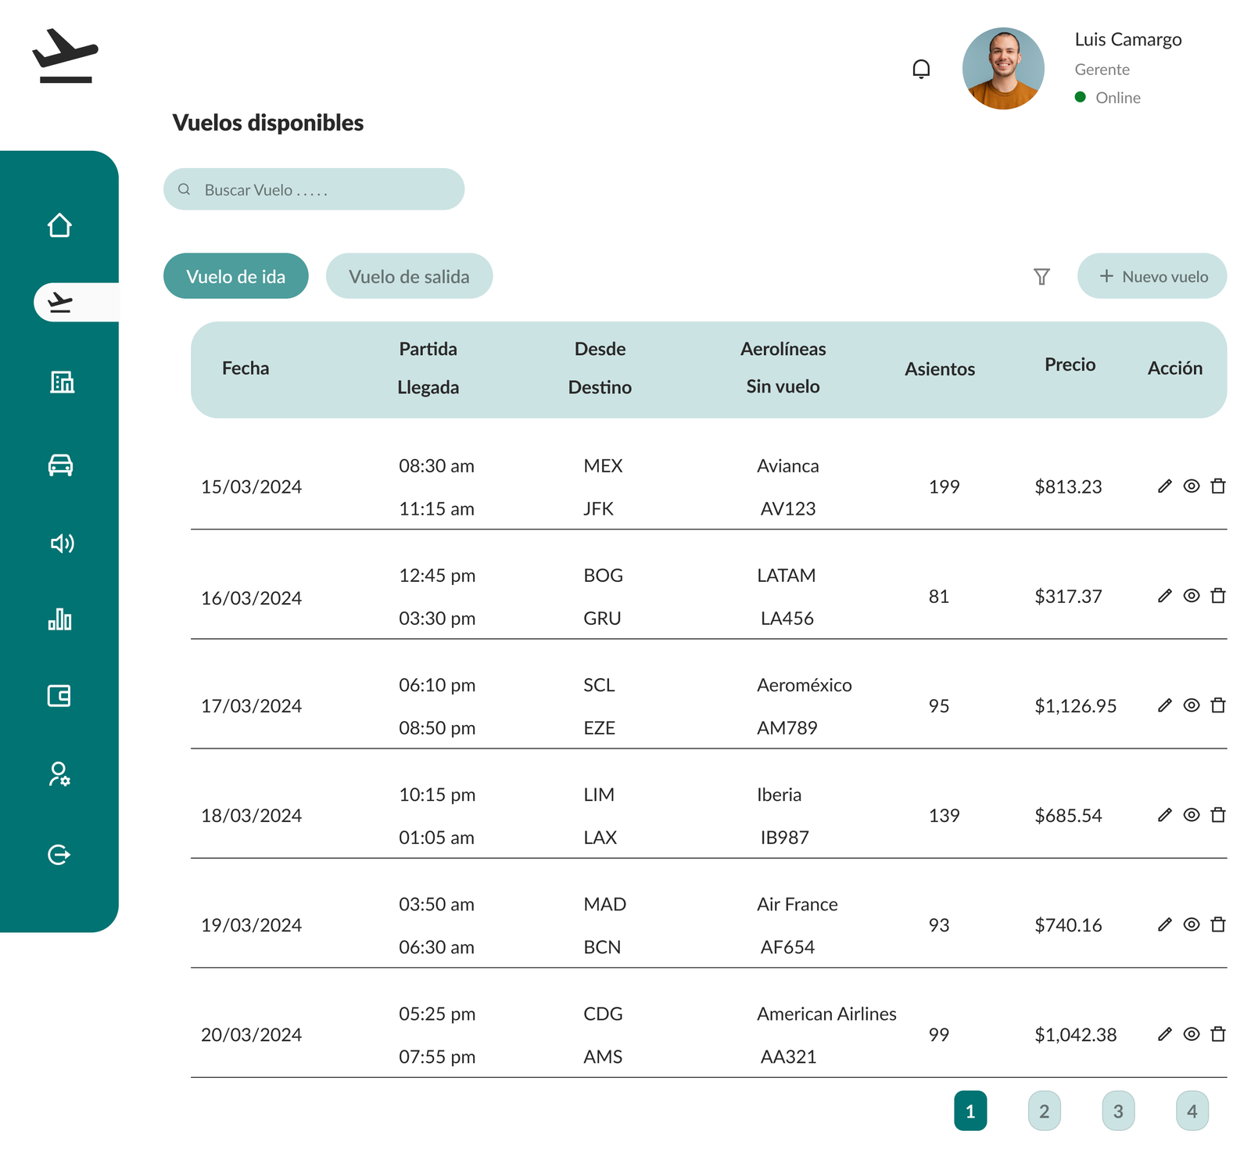
Task: Select the flights icon in sidebar
Action: coord(60,303)
